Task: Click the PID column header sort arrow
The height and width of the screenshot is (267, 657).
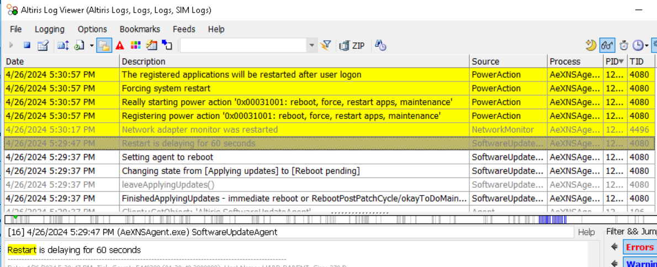Action: [x=621, y=62]
